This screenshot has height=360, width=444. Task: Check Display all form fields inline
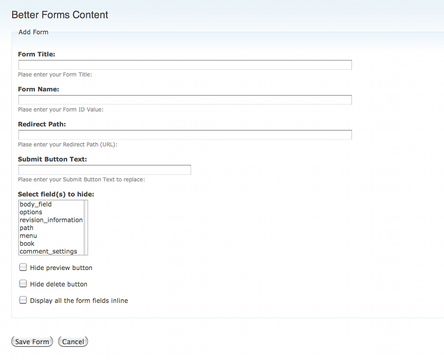tap(23, 300)
